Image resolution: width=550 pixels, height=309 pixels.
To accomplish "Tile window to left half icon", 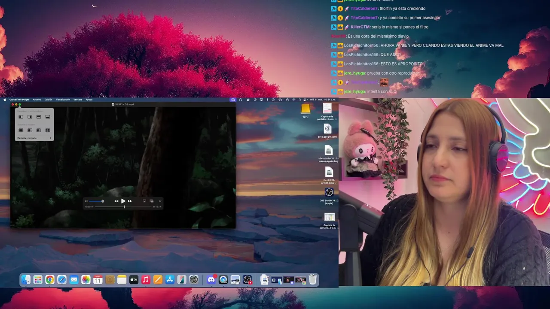I will 21,117.
